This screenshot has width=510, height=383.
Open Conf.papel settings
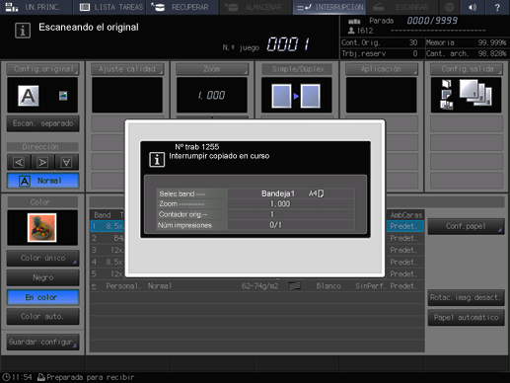[x=466, y=226]
